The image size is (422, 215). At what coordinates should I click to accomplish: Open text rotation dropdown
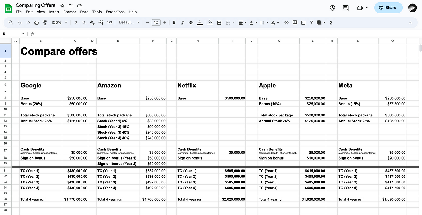tap(275, 22)
